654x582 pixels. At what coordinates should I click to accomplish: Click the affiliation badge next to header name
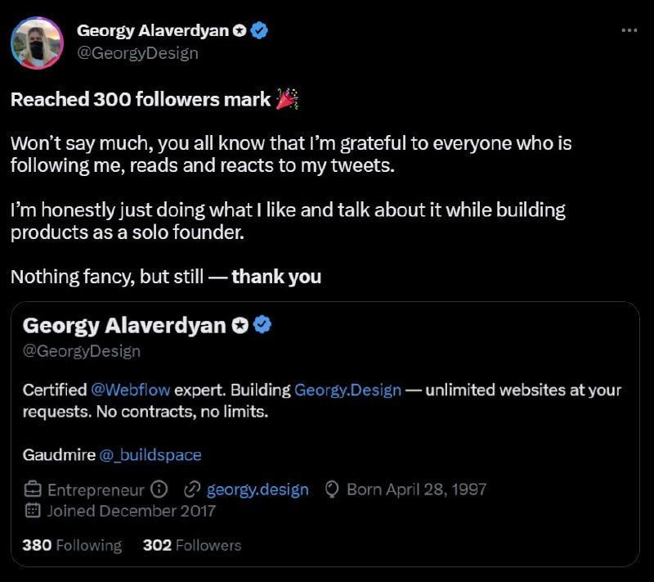click(x=240, y=31)
